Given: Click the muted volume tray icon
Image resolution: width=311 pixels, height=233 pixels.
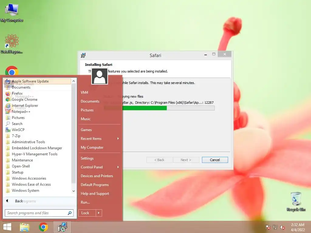Looking at the screenshot, I should click(x=282, y=227).
